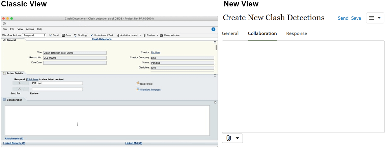Click the To... button

(x=21, y=84)
